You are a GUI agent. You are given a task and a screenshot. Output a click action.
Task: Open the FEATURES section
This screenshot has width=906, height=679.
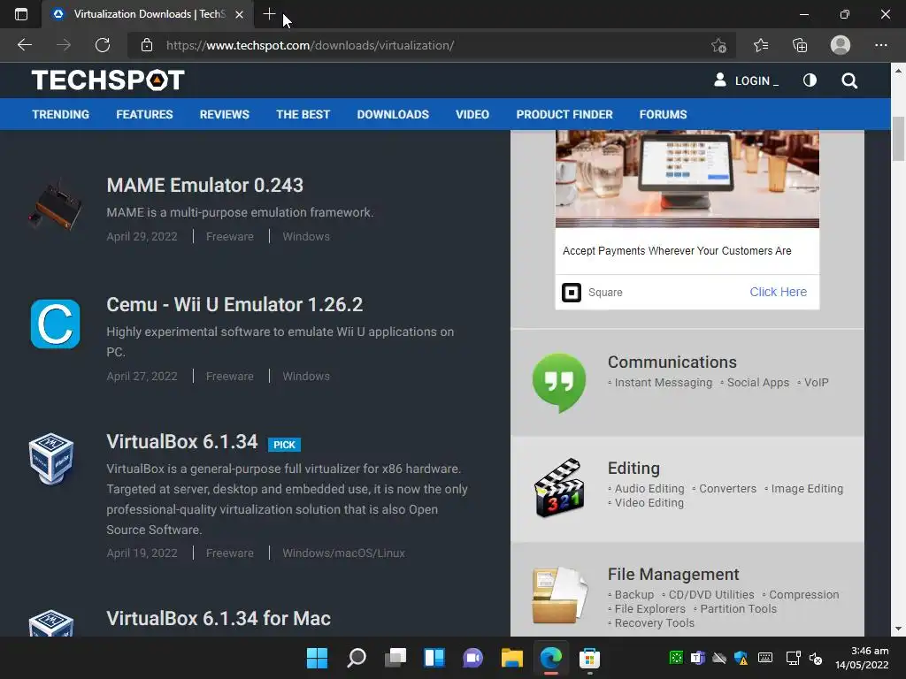pyautogui.click(x=144, y=114)
